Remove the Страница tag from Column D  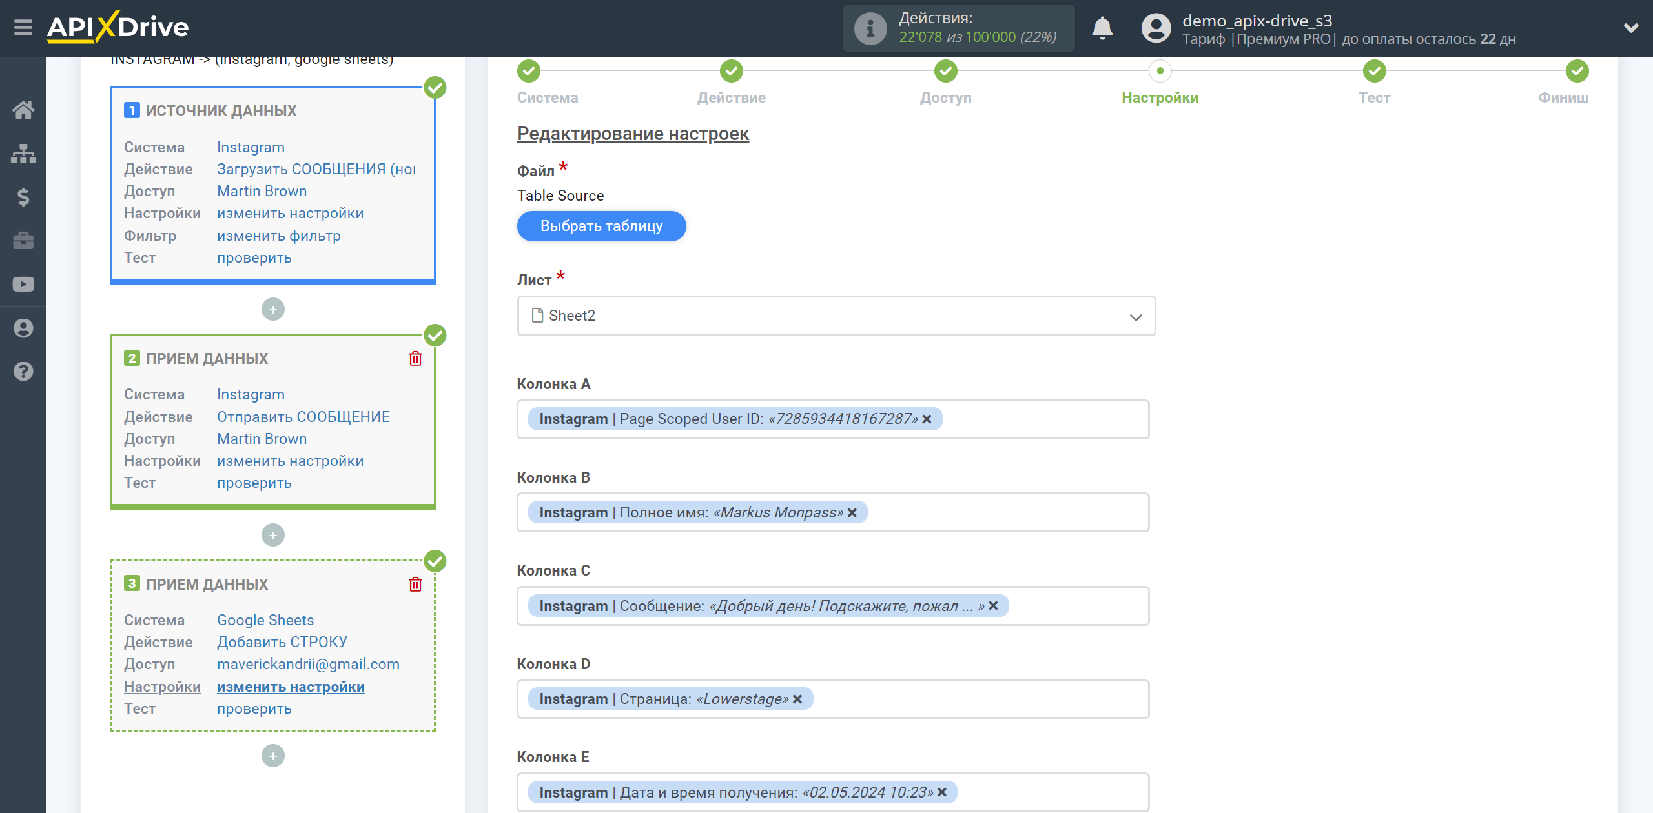(797, 699)
